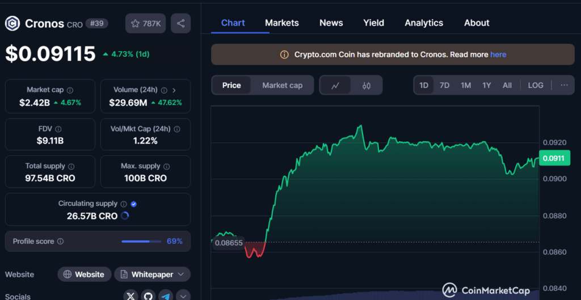
Task: Toggle LOG scale on chart
Action: 536,86
